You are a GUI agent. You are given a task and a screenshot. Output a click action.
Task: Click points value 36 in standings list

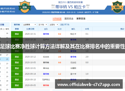(x=7, y=33)
